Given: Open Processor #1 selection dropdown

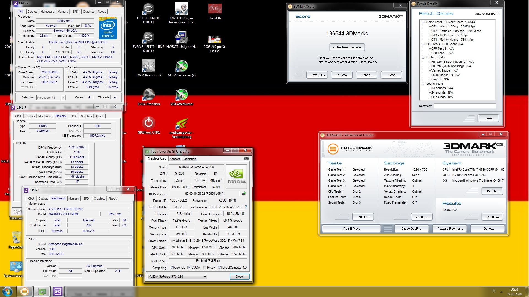Looking at the screenshot, I should 51,98.
